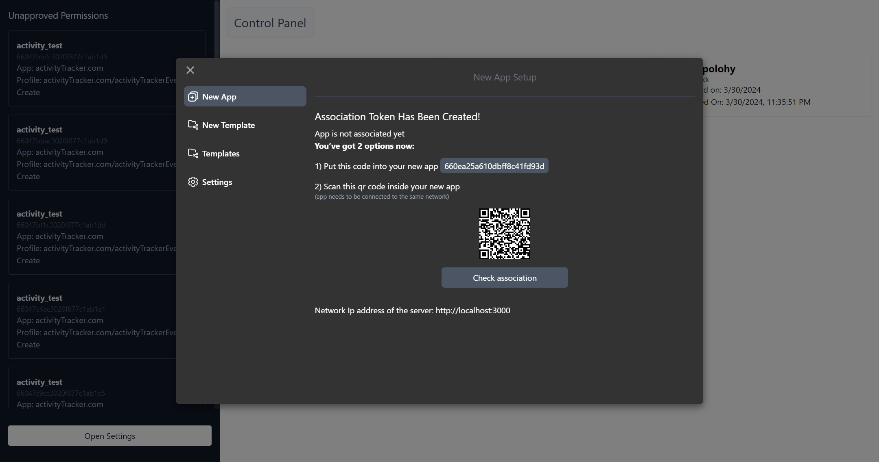Click the Association Token Has Been Created heading

pos(397,117)
